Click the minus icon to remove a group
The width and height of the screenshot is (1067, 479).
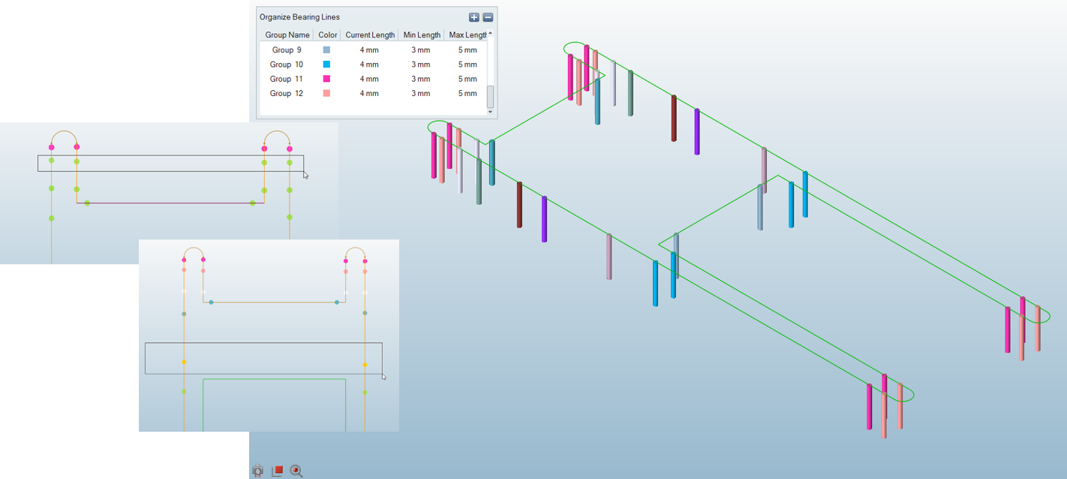click(488, 17)
